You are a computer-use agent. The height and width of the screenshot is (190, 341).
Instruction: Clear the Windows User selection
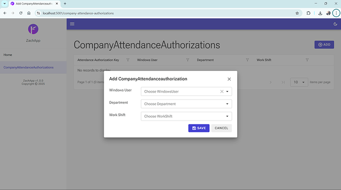click(x=221, y=92)
